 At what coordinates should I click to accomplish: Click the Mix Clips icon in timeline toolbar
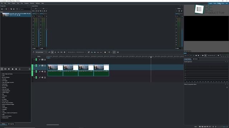click(x=89, y=52)
